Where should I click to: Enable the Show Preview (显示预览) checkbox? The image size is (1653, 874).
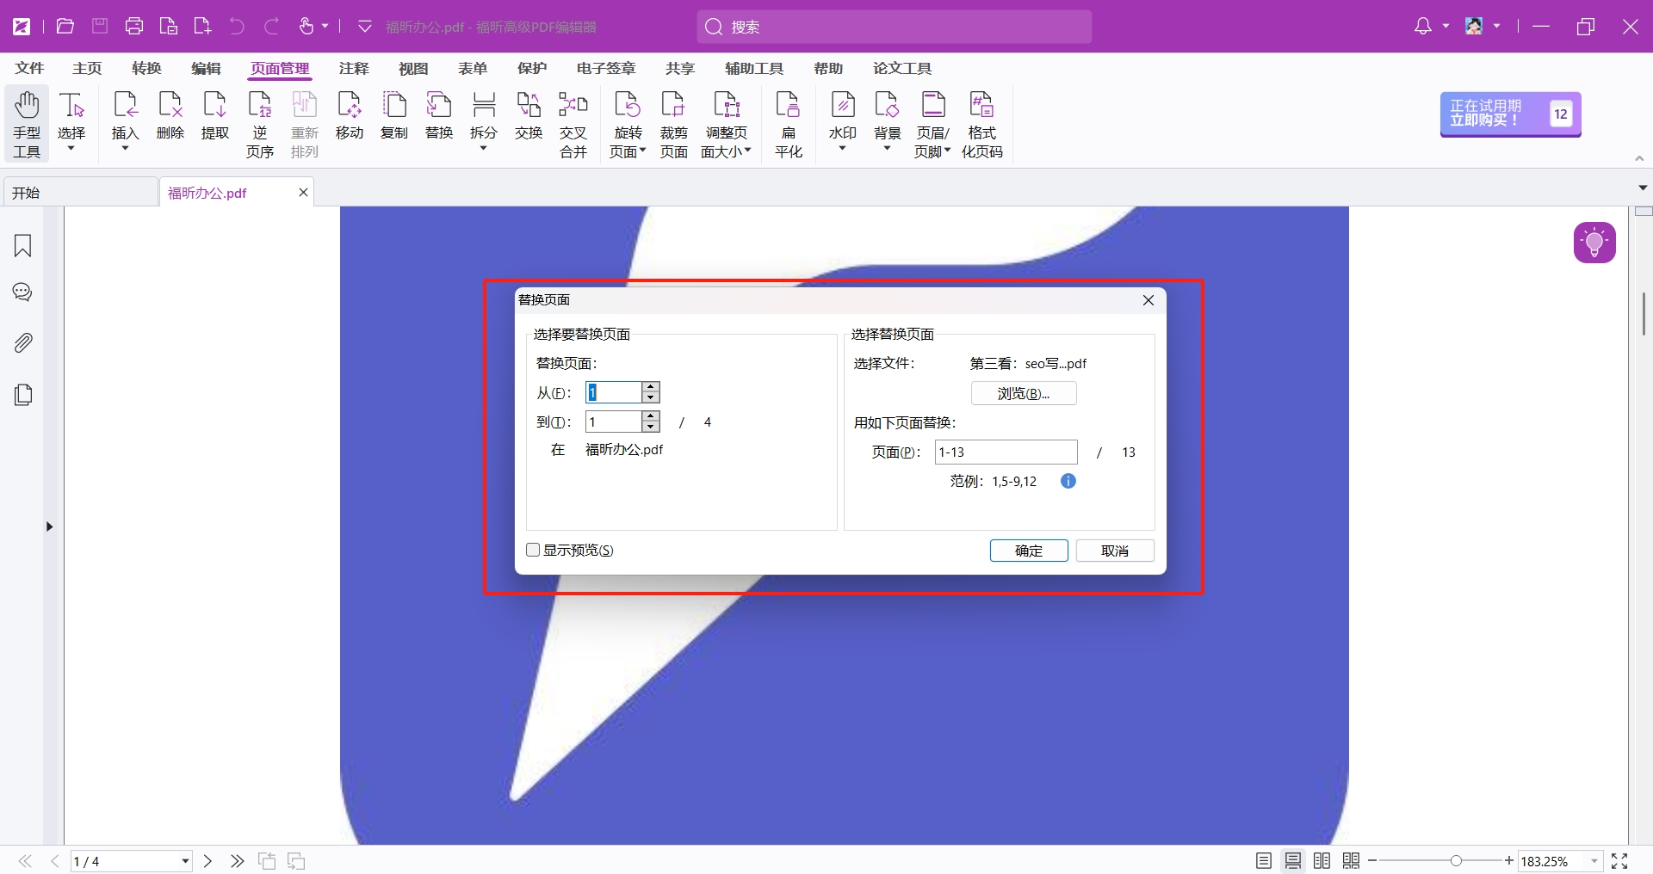pos(533,551)
